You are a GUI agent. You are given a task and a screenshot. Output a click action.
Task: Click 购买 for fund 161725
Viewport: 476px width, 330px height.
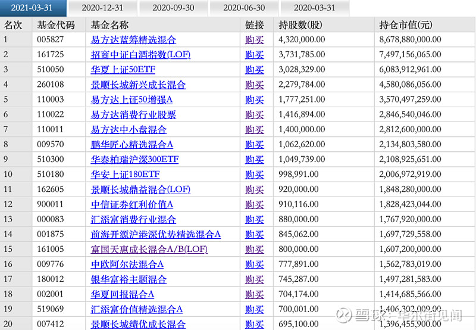click(x=255, y=54)
